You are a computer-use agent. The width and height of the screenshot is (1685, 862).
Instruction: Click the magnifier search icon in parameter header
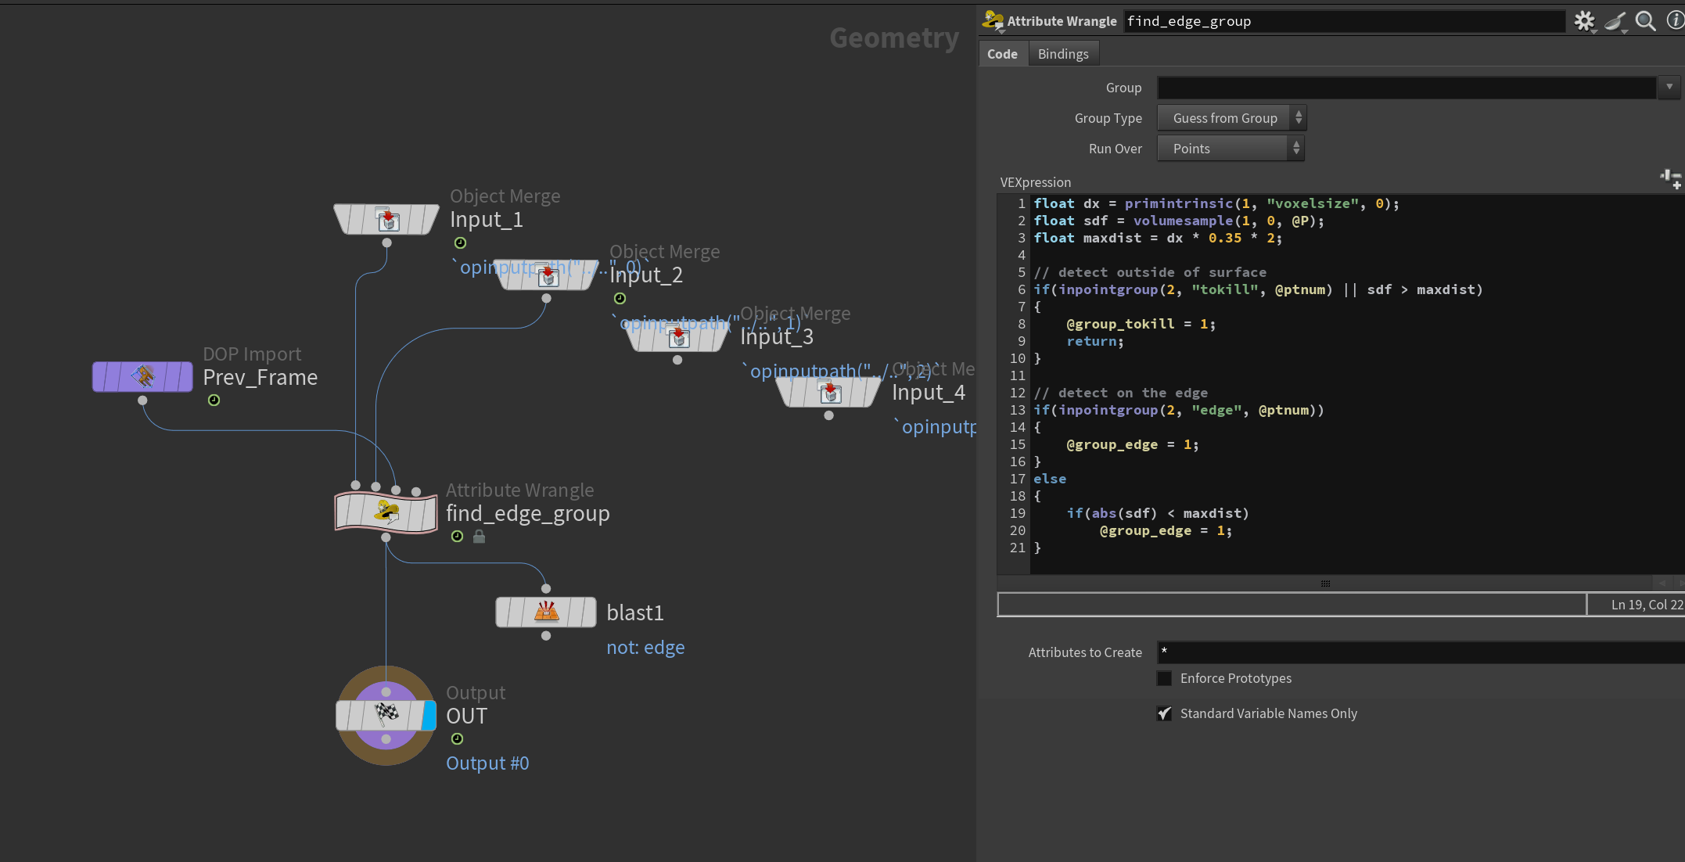point(1646,21)
